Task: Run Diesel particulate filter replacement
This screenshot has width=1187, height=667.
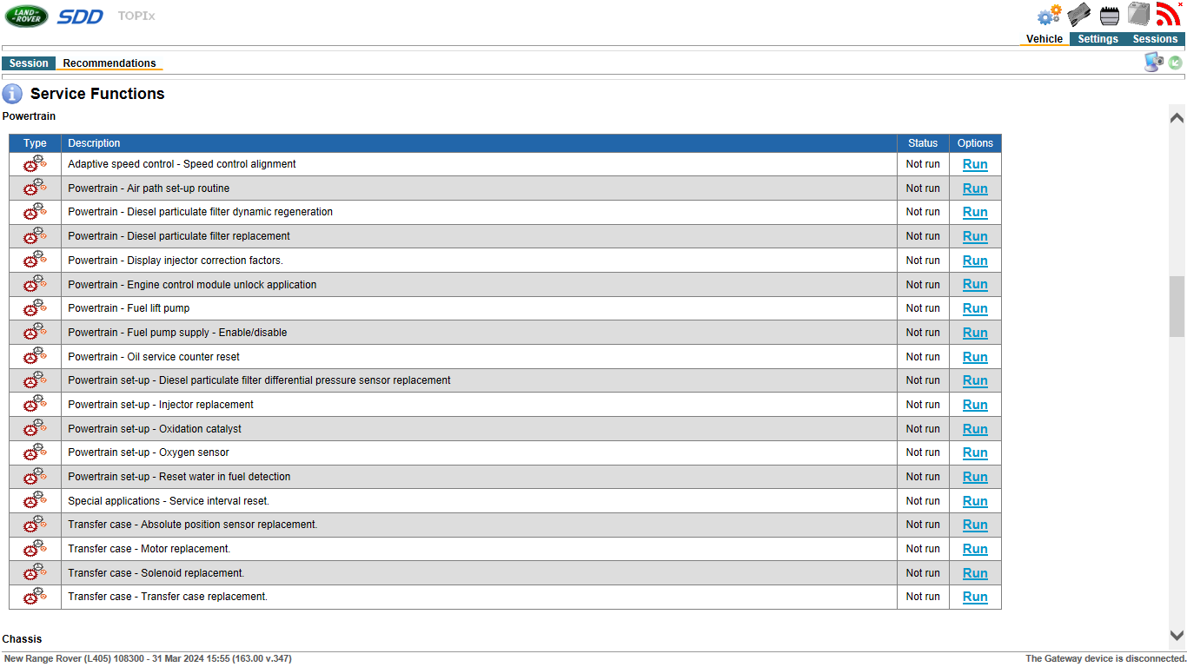Action: click(x=975, y=236)
